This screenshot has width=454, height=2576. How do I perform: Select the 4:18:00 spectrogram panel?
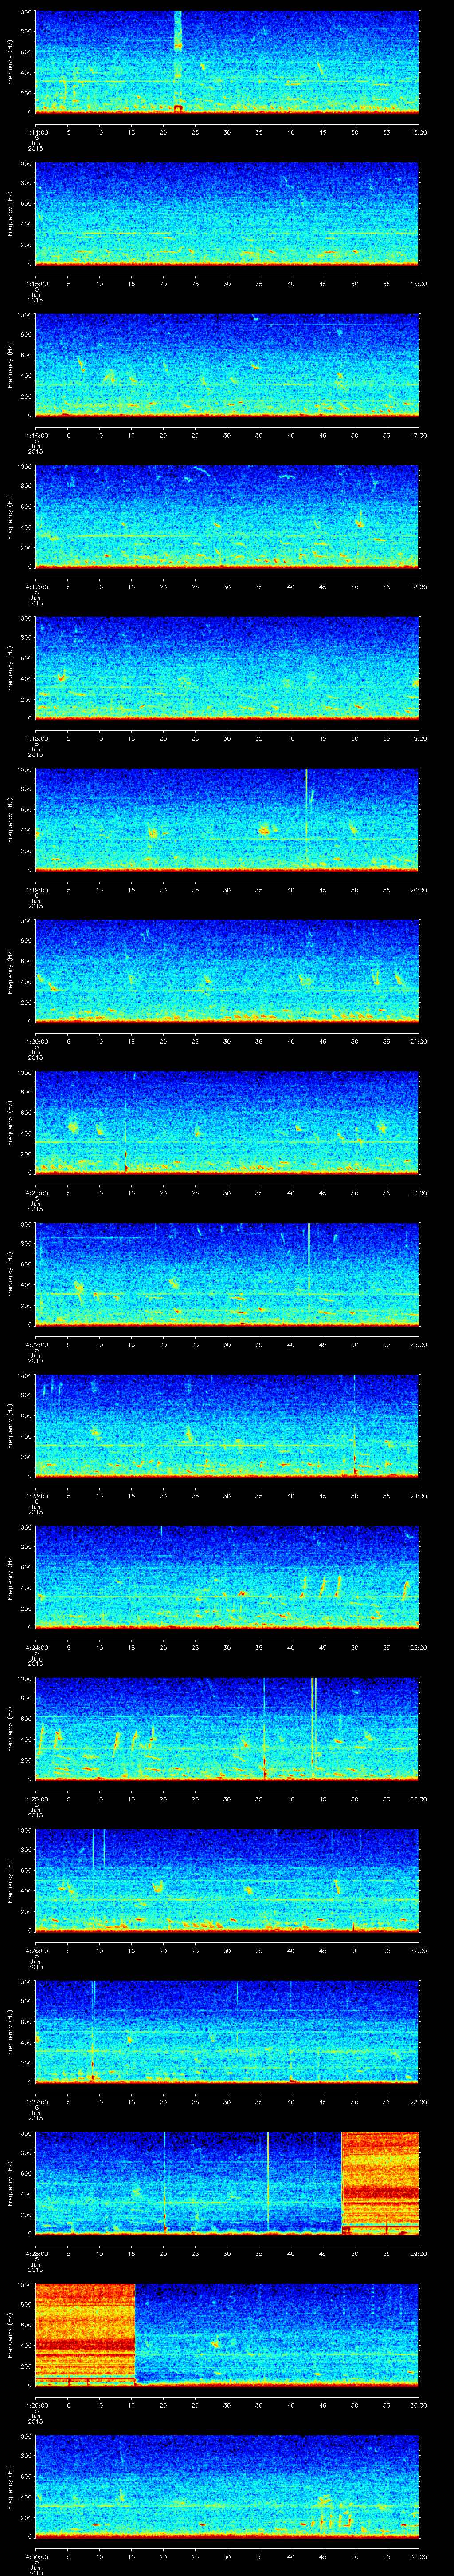[227, 667]
